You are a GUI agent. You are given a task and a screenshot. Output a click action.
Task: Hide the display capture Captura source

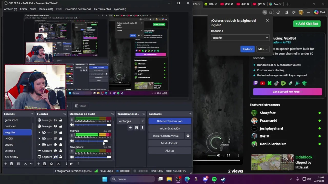tap(55, 157)
